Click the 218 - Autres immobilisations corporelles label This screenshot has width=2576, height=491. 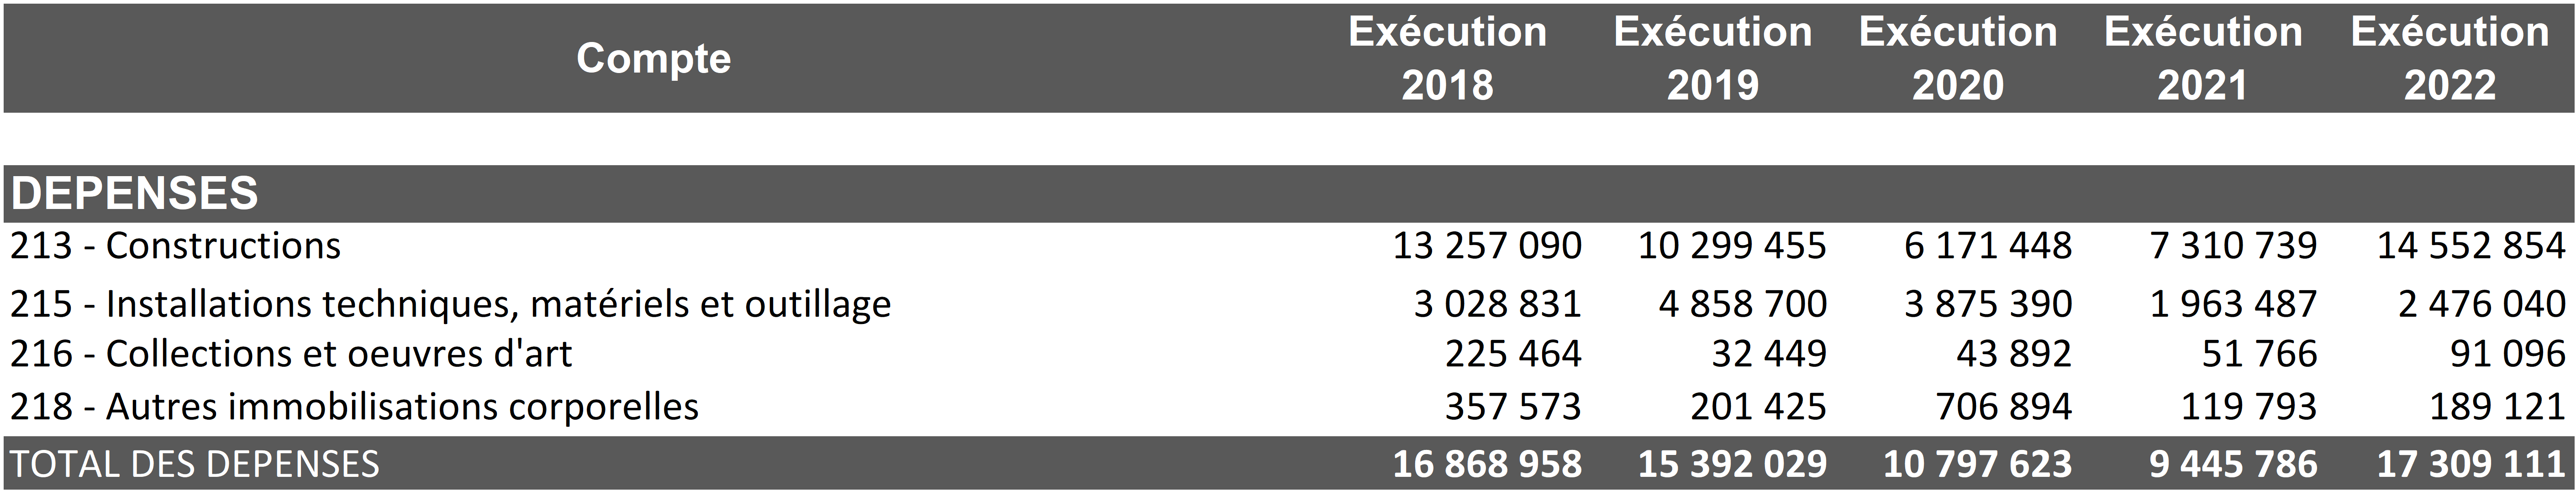tap(354, 407)
